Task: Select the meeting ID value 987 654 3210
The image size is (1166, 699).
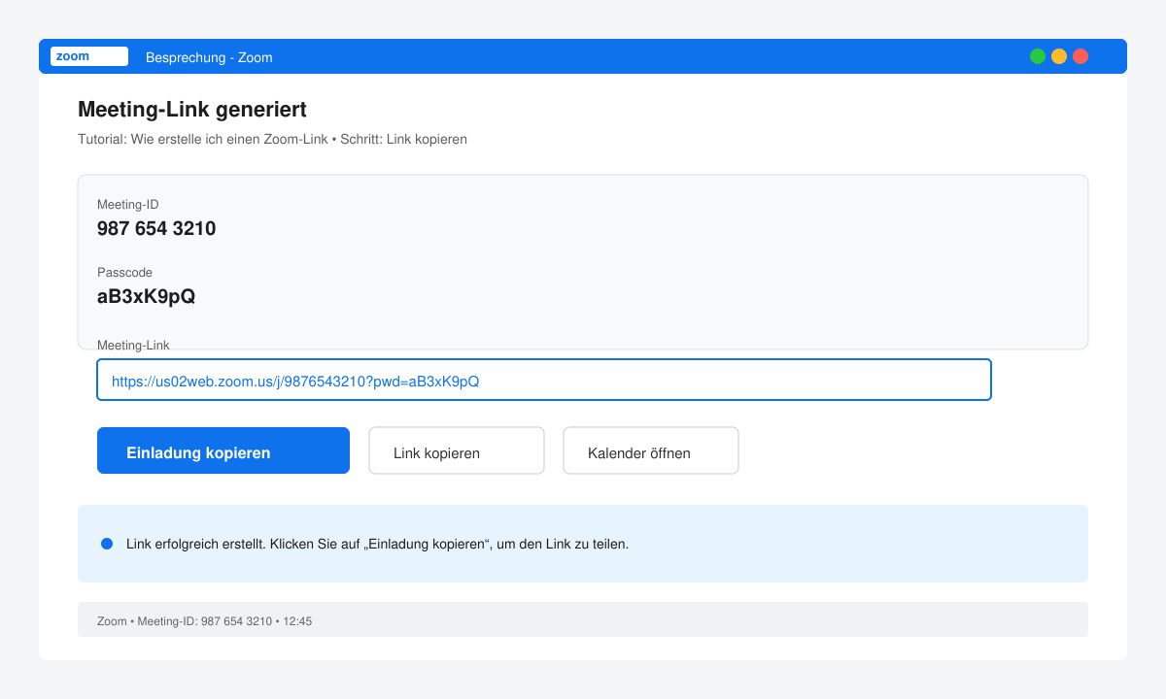Action: click(156, 229)
